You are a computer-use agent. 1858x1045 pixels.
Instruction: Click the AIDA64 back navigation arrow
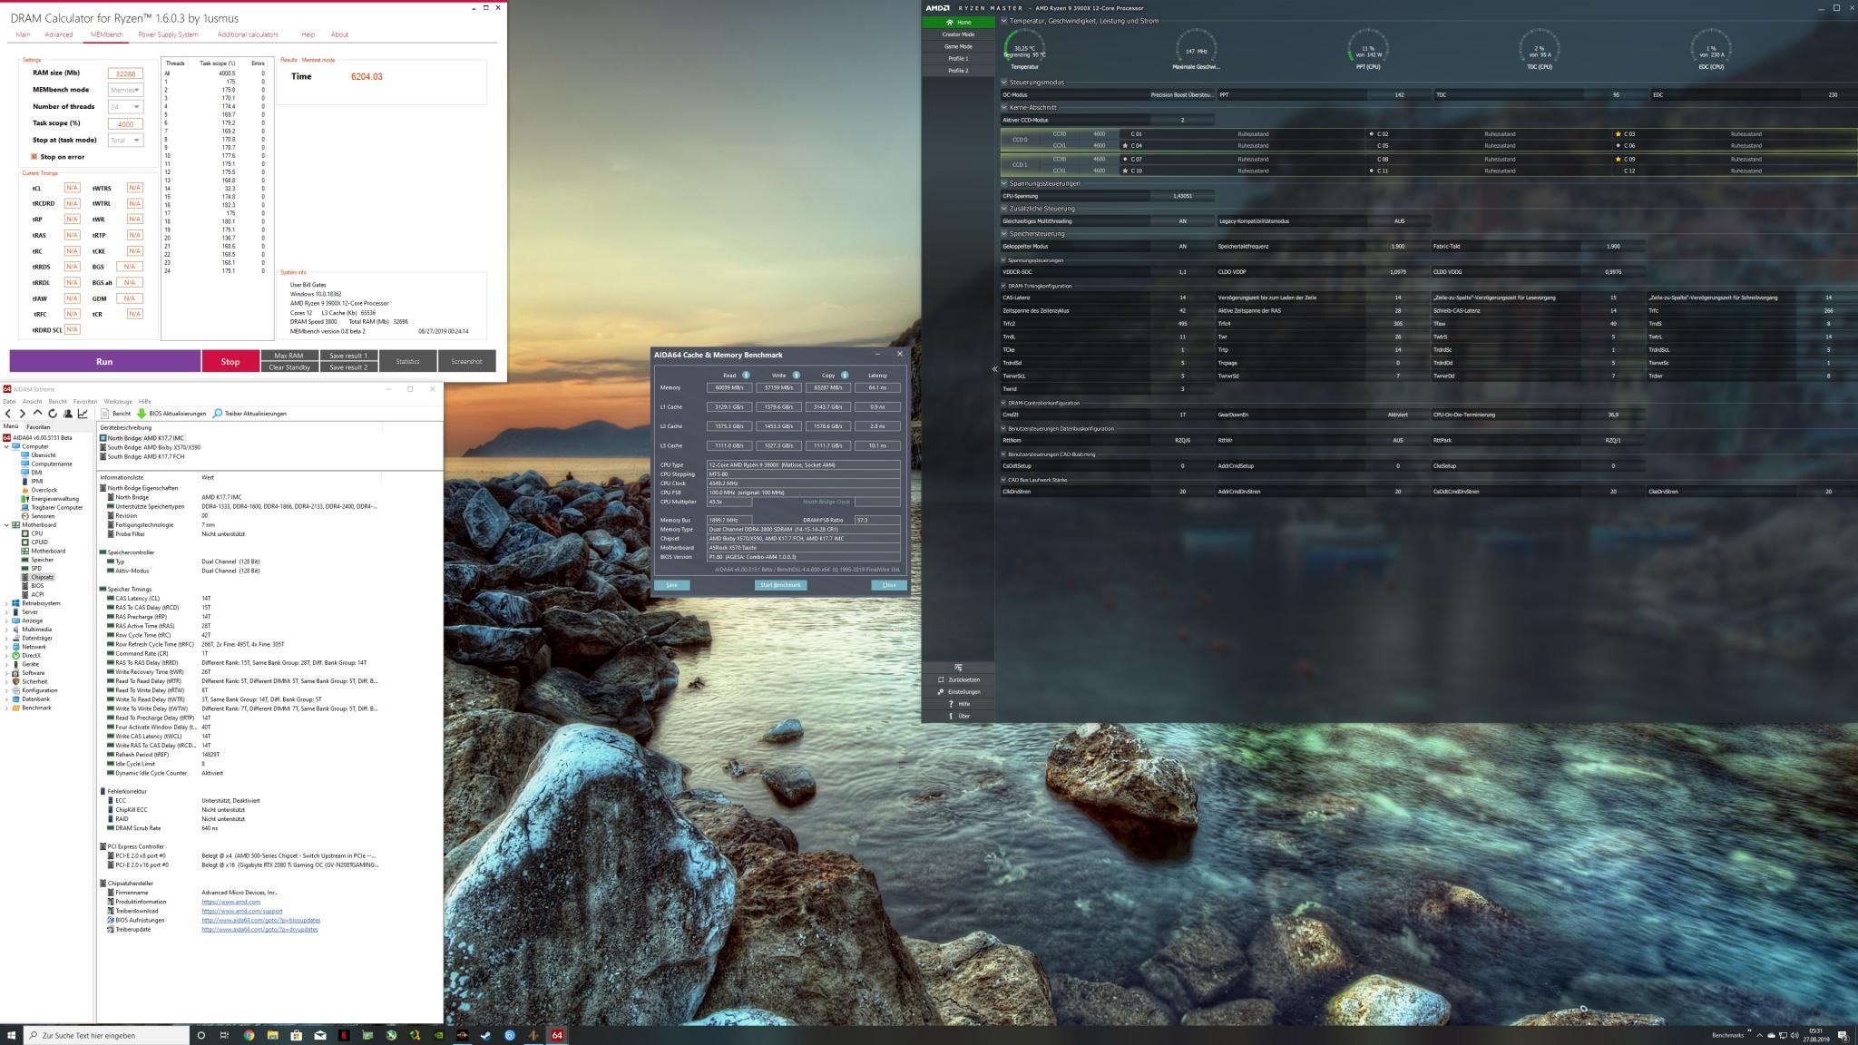pos(9,414)
